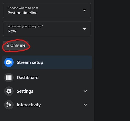This screenshot has width=130, height=121.
Task: Open the Dashboard menu item
Action: click(x=47, y=78)
